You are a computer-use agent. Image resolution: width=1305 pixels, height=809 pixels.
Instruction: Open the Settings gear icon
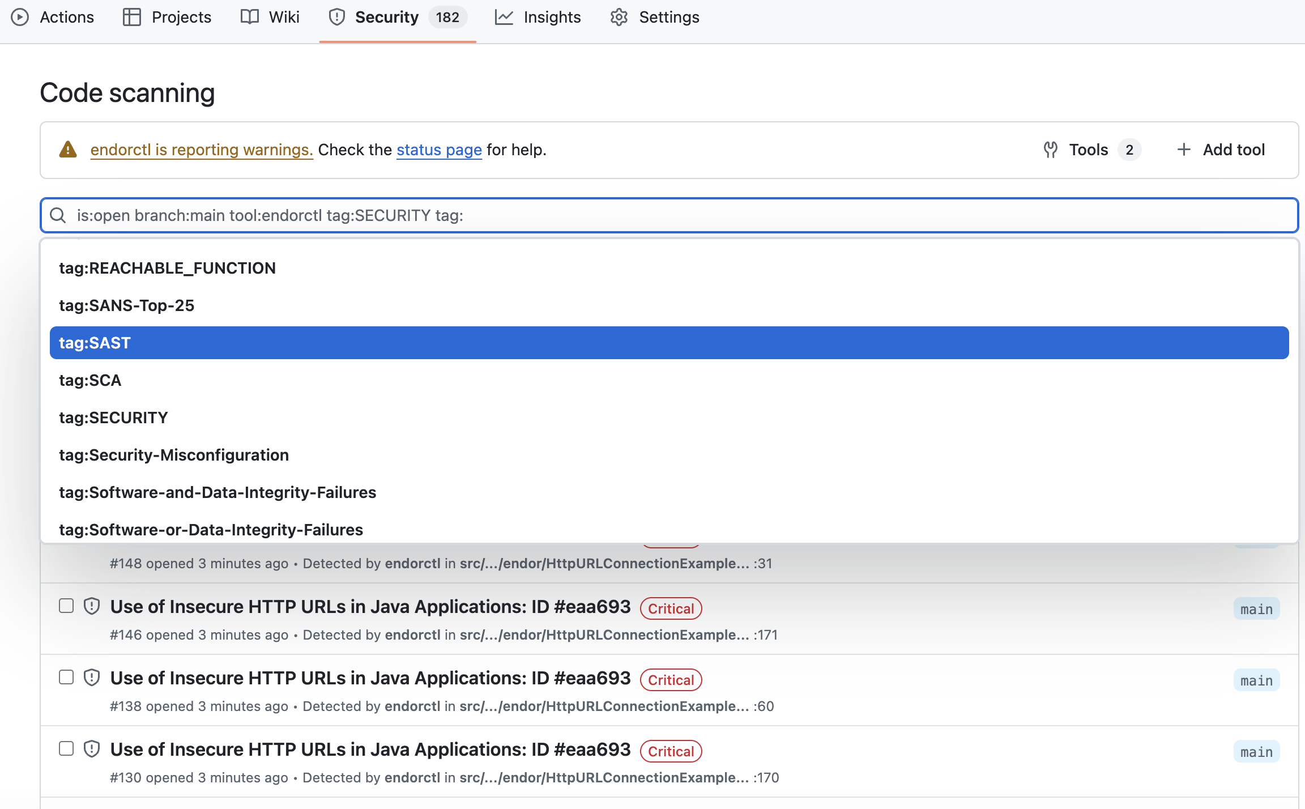point(619,17)
